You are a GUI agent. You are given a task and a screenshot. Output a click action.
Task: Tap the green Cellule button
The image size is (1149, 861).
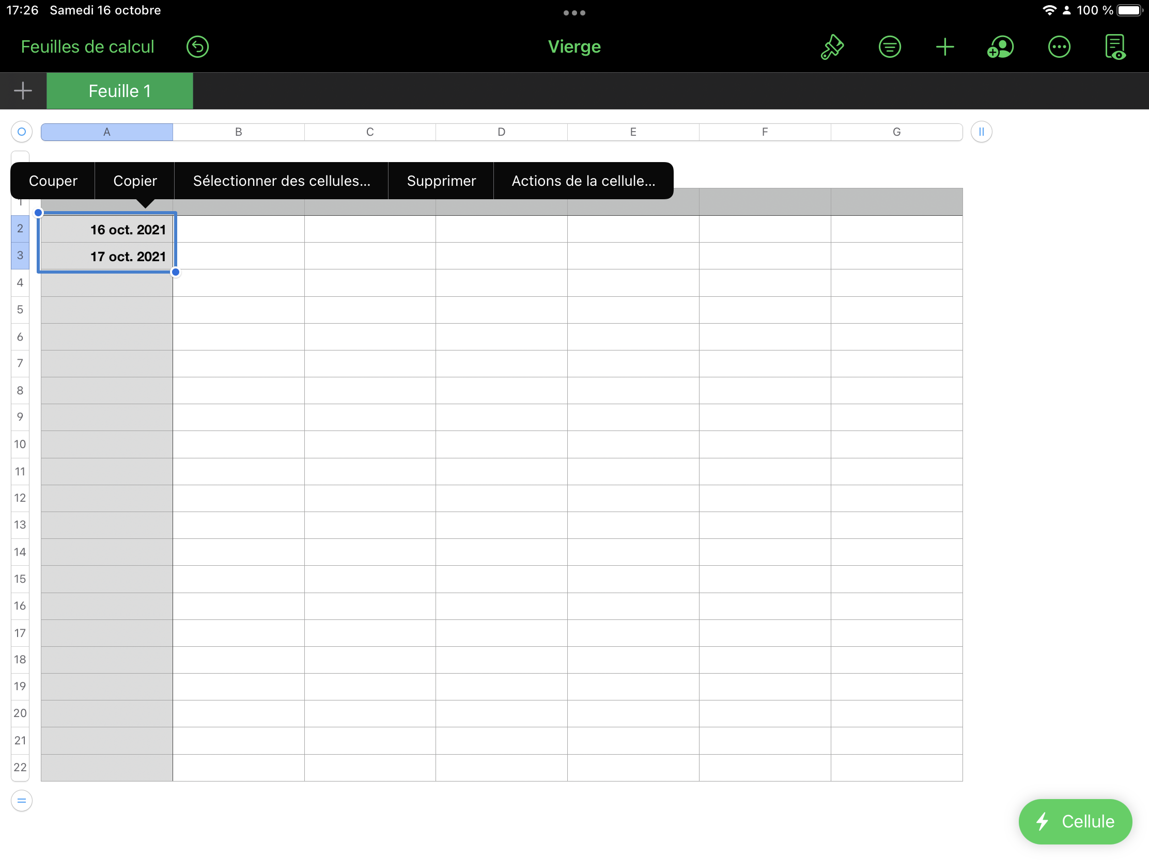1075,821
